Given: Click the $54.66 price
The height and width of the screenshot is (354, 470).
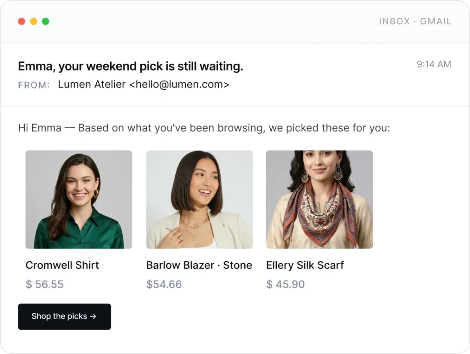Looking at the screenshot, I should click(164, 284).
